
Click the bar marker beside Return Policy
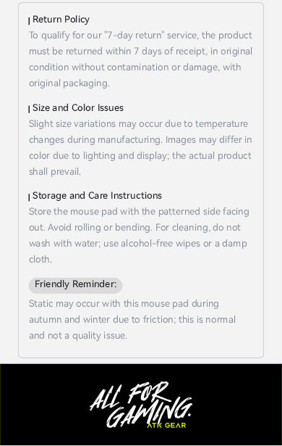[x=29, y=21]
